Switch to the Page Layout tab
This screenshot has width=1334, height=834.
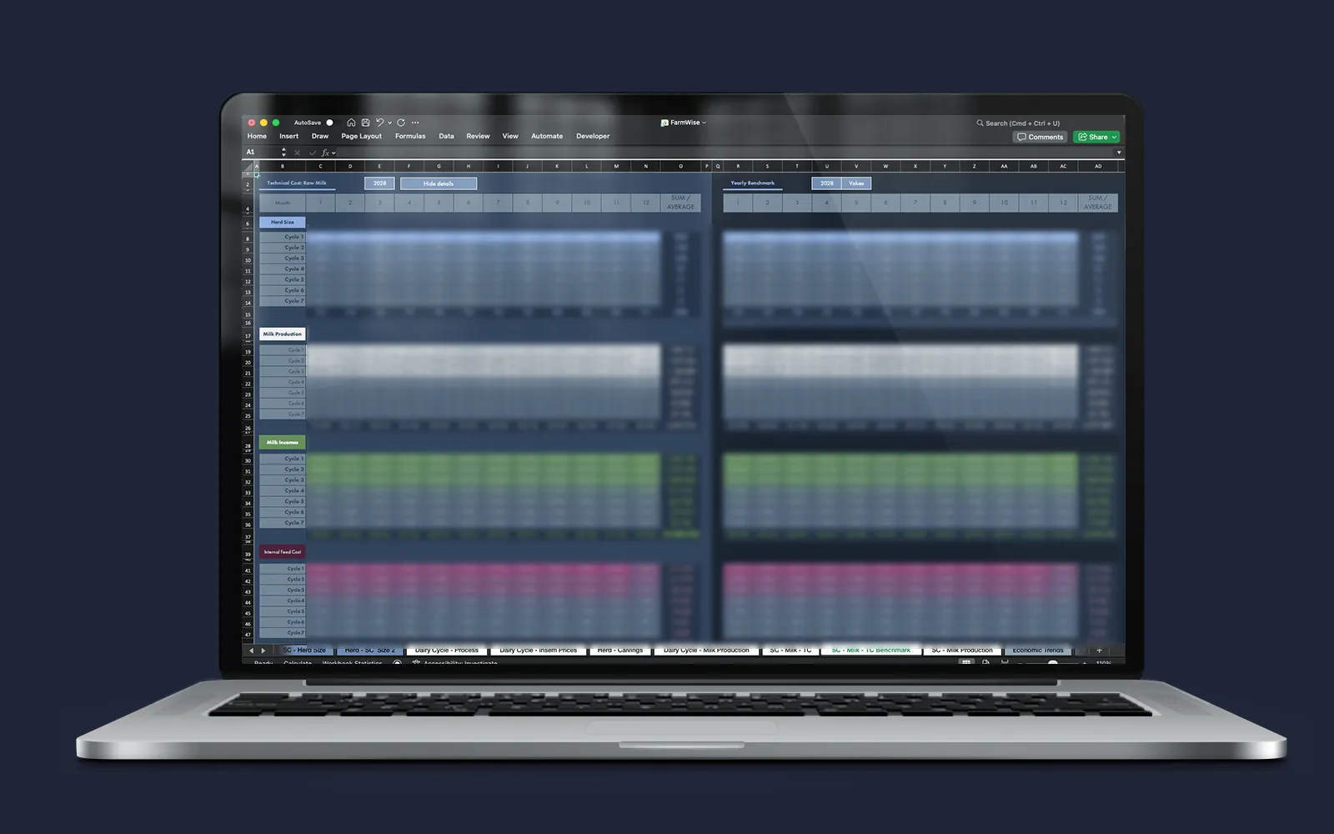(x=361, y=136)
